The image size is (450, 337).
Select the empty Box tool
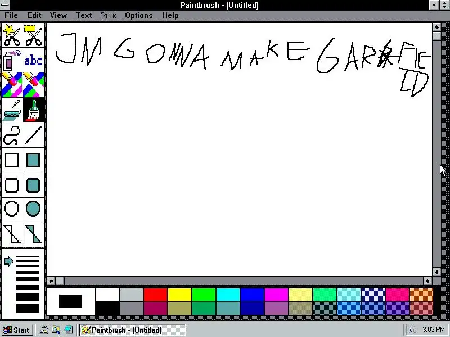click(x=12, y=160)
